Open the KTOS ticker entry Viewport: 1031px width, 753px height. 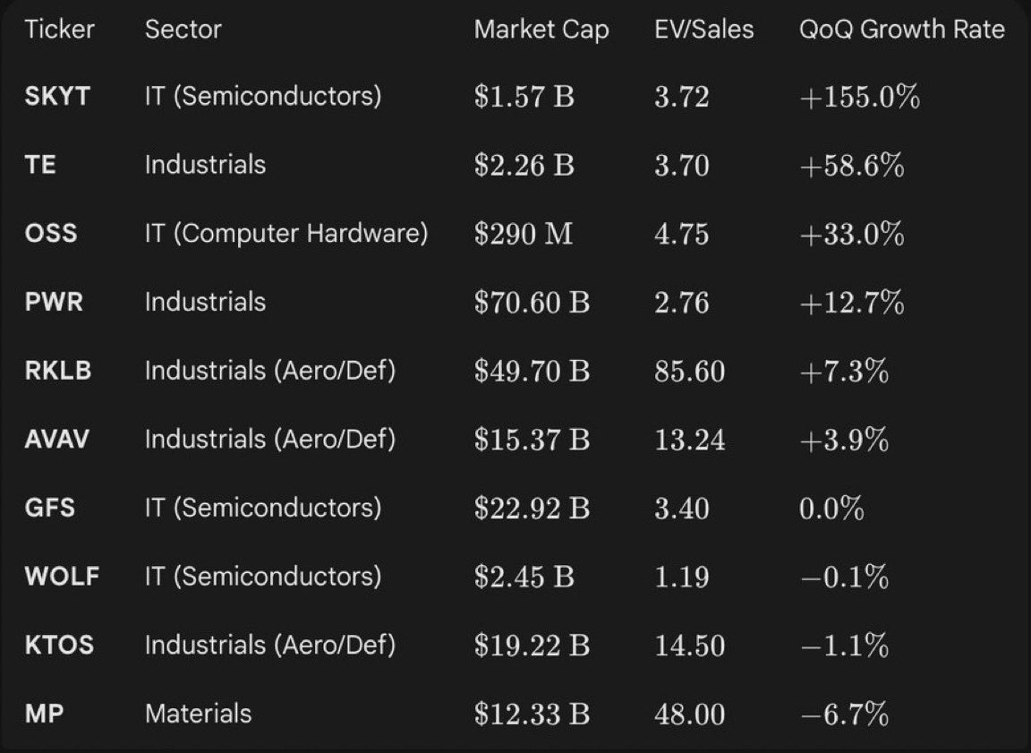[x=59, y=645]
